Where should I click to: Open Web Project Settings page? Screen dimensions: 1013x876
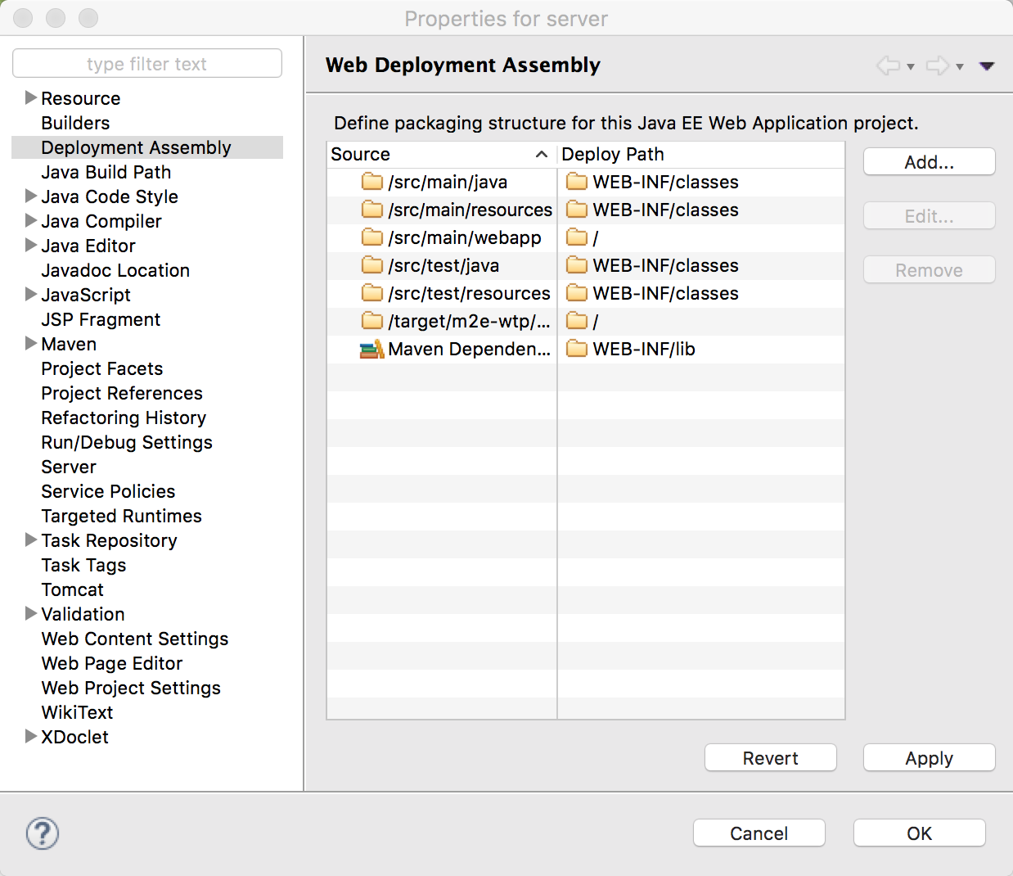pyautogui.click(x=131, y=688)
